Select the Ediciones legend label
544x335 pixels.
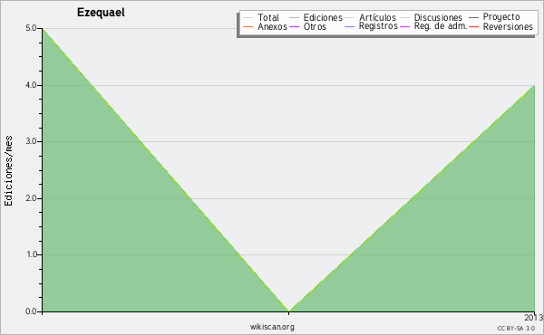point(323,17)
